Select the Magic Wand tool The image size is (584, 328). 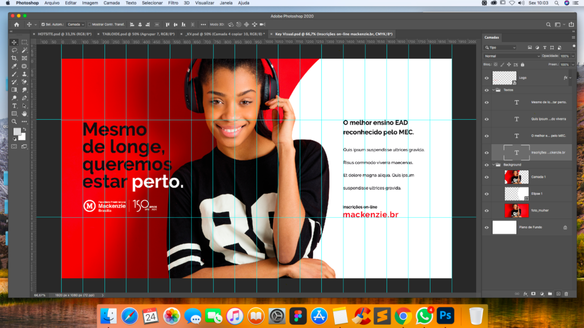click(24, 50)
